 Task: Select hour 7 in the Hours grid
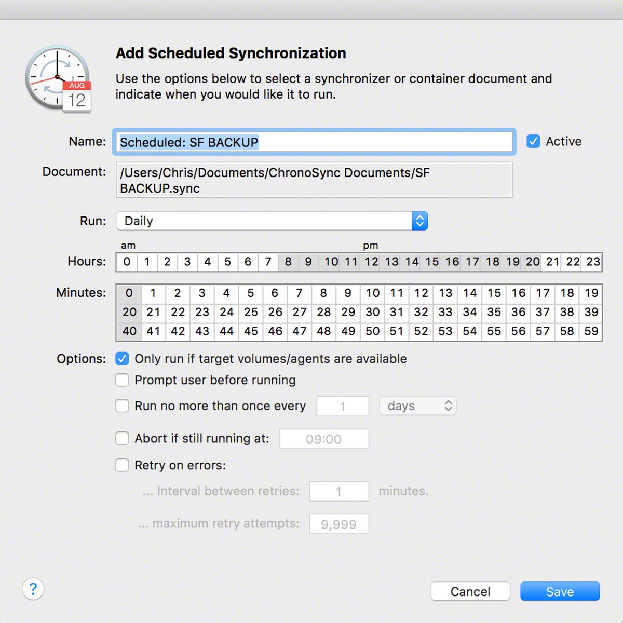coord(268,262)
